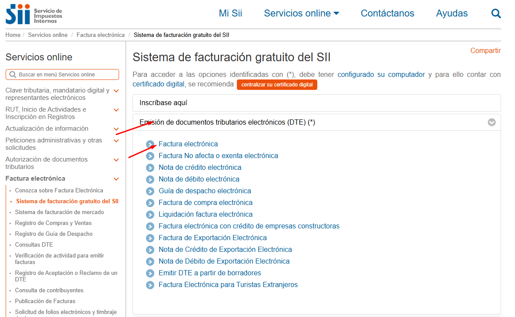Collapse Factura electrónica sidebar chevron
The height and width of the screenshot is (317, 515).
click(116, 179)
